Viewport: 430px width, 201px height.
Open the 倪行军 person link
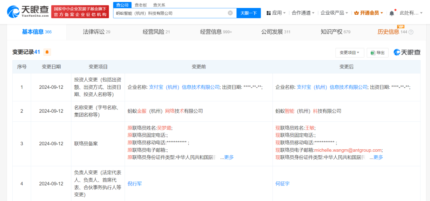135,183
